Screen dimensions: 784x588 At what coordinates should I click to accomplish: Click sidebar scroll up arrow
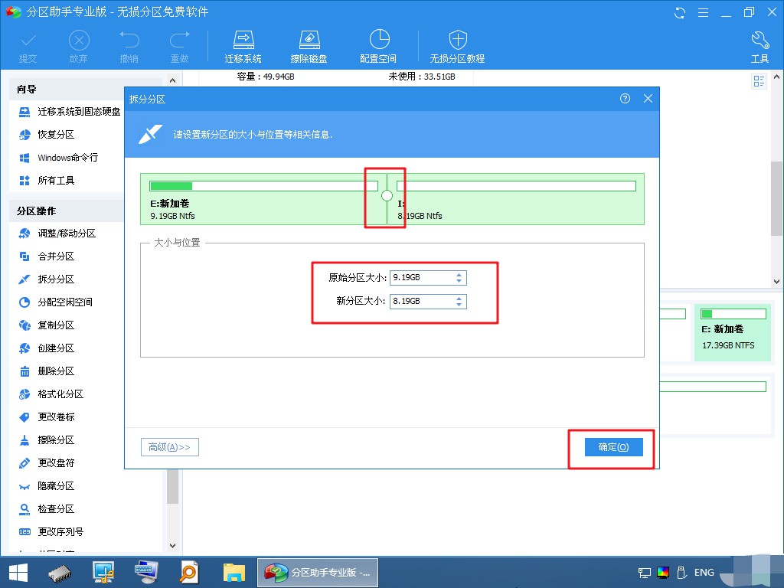[x=172, y=80]
